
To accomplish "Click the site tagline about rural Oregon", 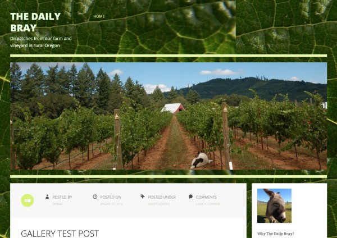I will [41, 42].
